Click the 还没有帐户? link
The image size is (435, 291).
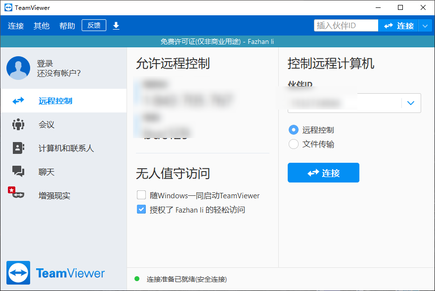(59, 73)
